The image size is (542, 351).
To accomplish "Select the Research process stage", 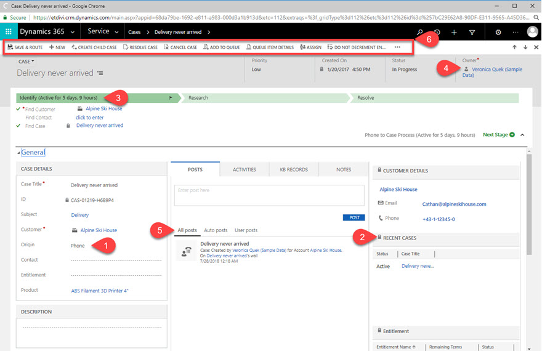I will [x=198, y=98].
